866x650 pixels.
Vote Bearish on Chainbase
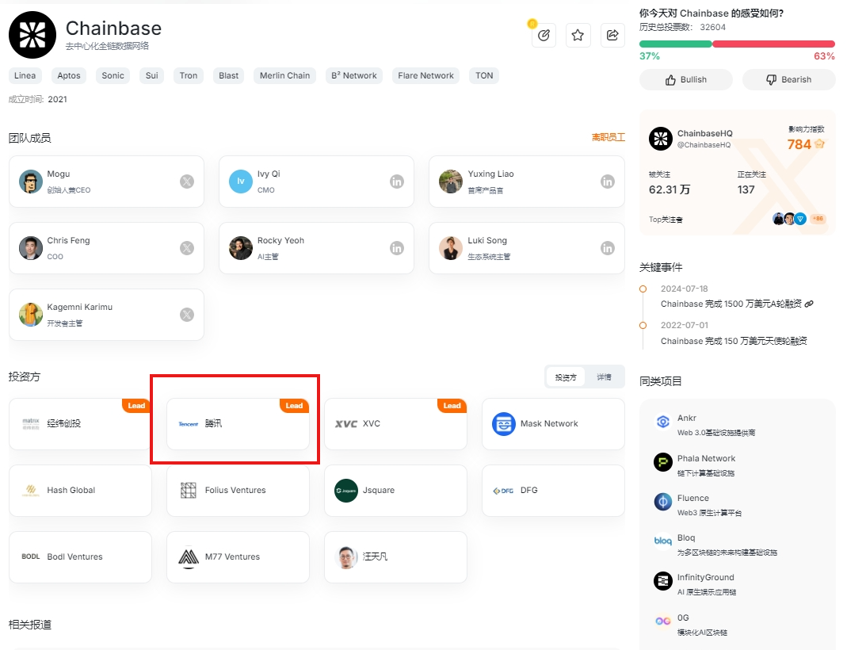point(788,79)
